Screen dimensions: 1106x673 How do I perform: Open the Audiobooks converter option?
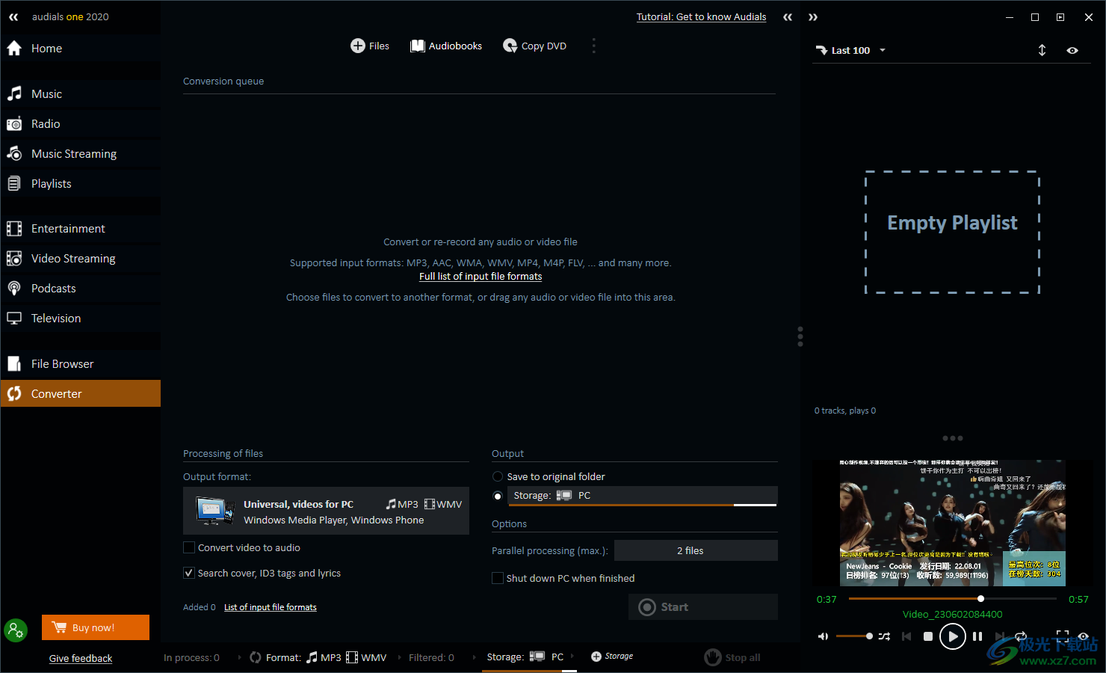pyautogui.click(x=446, y=46)
